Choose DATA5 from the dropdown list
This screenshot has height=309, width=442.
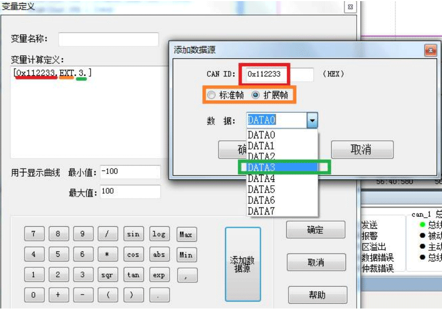click(261, 189)
